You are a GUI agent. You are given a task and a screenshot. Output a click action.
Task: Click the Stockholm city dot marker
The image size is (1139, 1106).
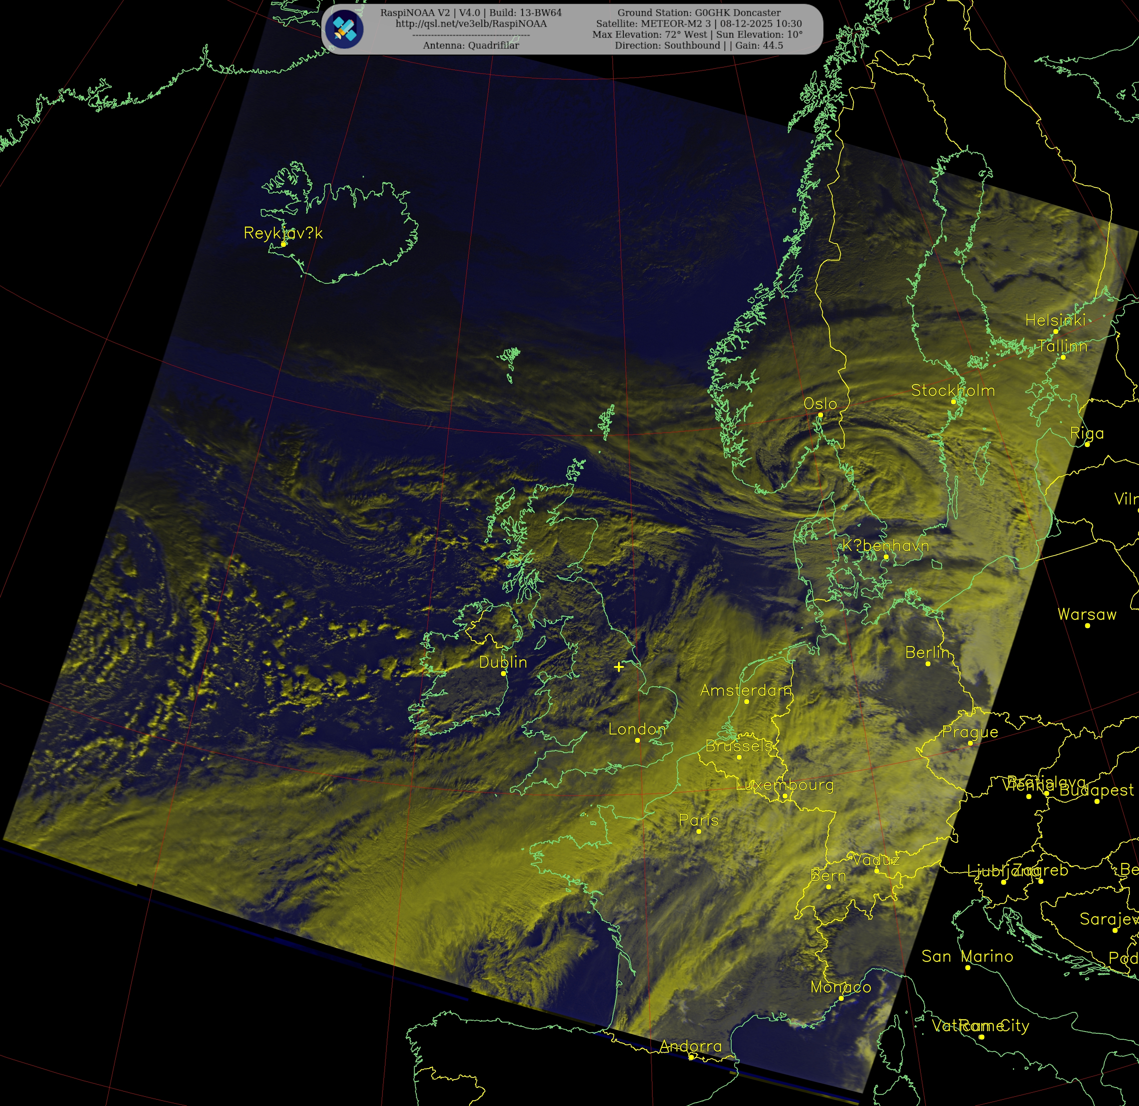tap(953, 402)
